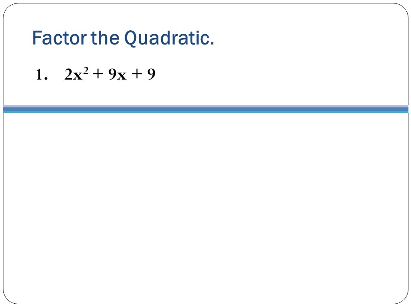The width and height of the screenshot is (411, 308).
Task: Click the light gray-blue top stripe of the divider
Action: (x=205, y=107)
